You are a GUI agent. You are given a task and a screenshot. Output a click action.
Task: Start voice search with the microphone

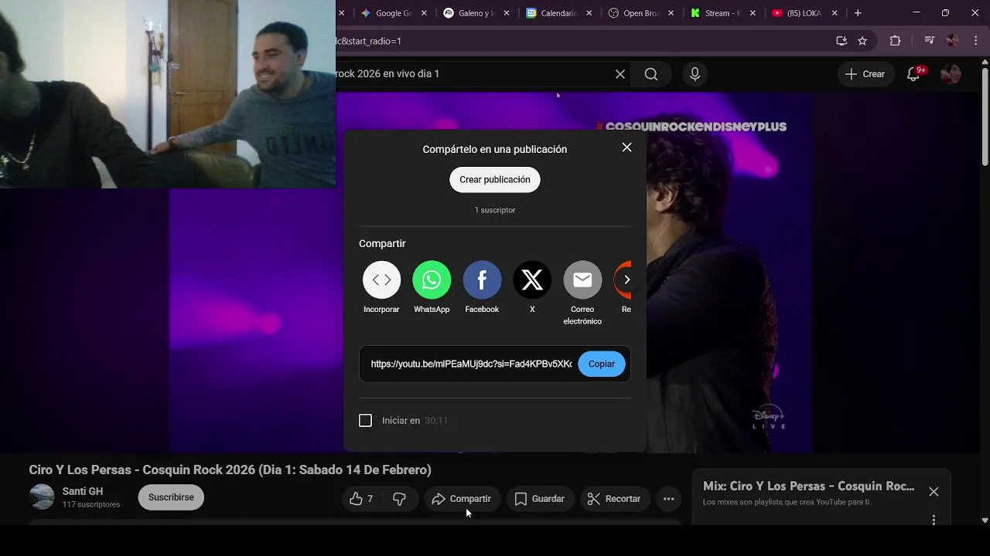(695, 74)
